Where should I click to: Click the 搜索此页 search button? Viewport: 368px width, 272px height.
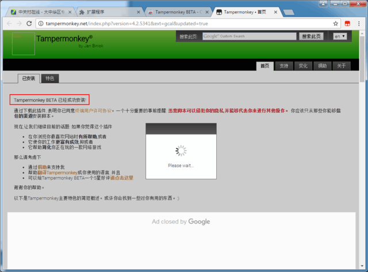coord(311,36)
